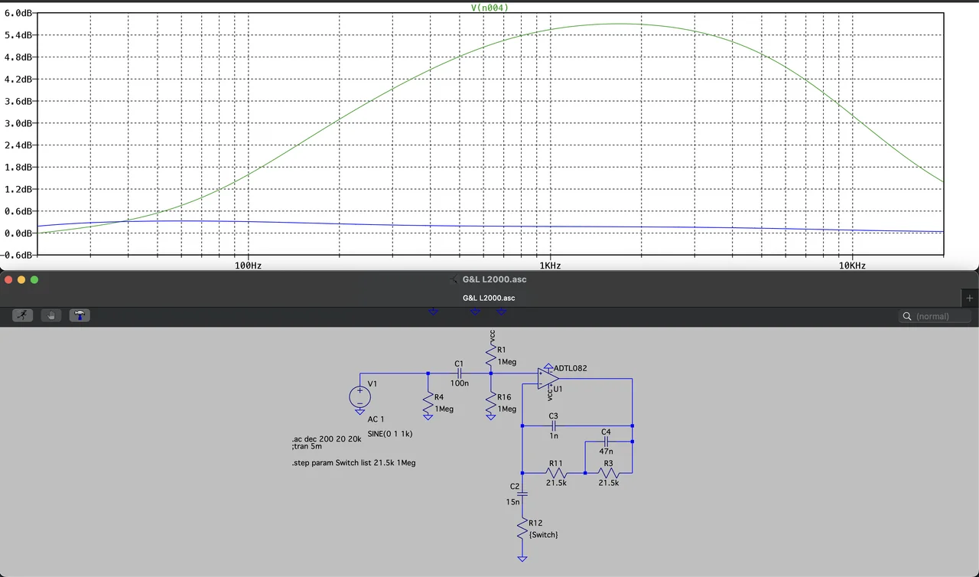Click the third toolbar icon beside Halt

pyautogui.click(x=80, y=315)
